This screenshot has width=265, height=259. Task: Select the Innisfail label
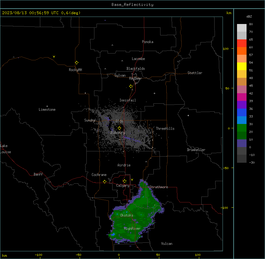128,100
